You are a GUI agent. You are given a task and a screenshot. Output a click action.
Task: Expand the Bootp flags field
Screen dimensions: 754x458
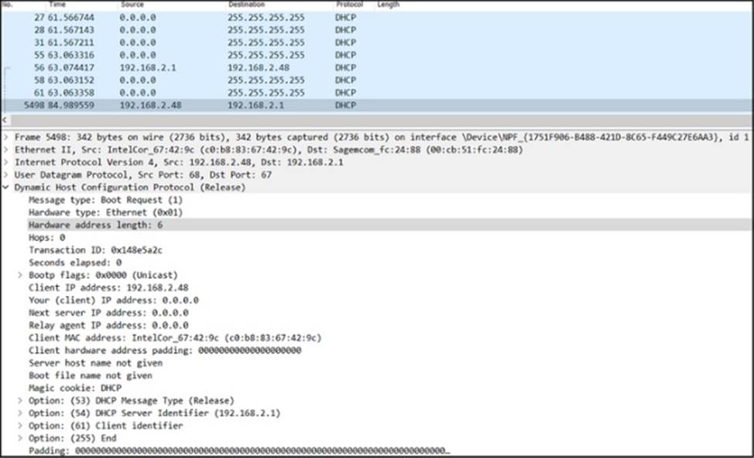pos(21,275)
